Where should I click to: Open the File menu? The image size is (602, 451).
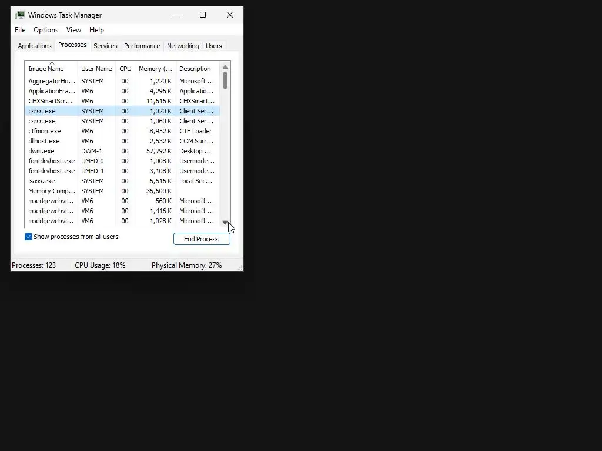[x=20, y=30]
